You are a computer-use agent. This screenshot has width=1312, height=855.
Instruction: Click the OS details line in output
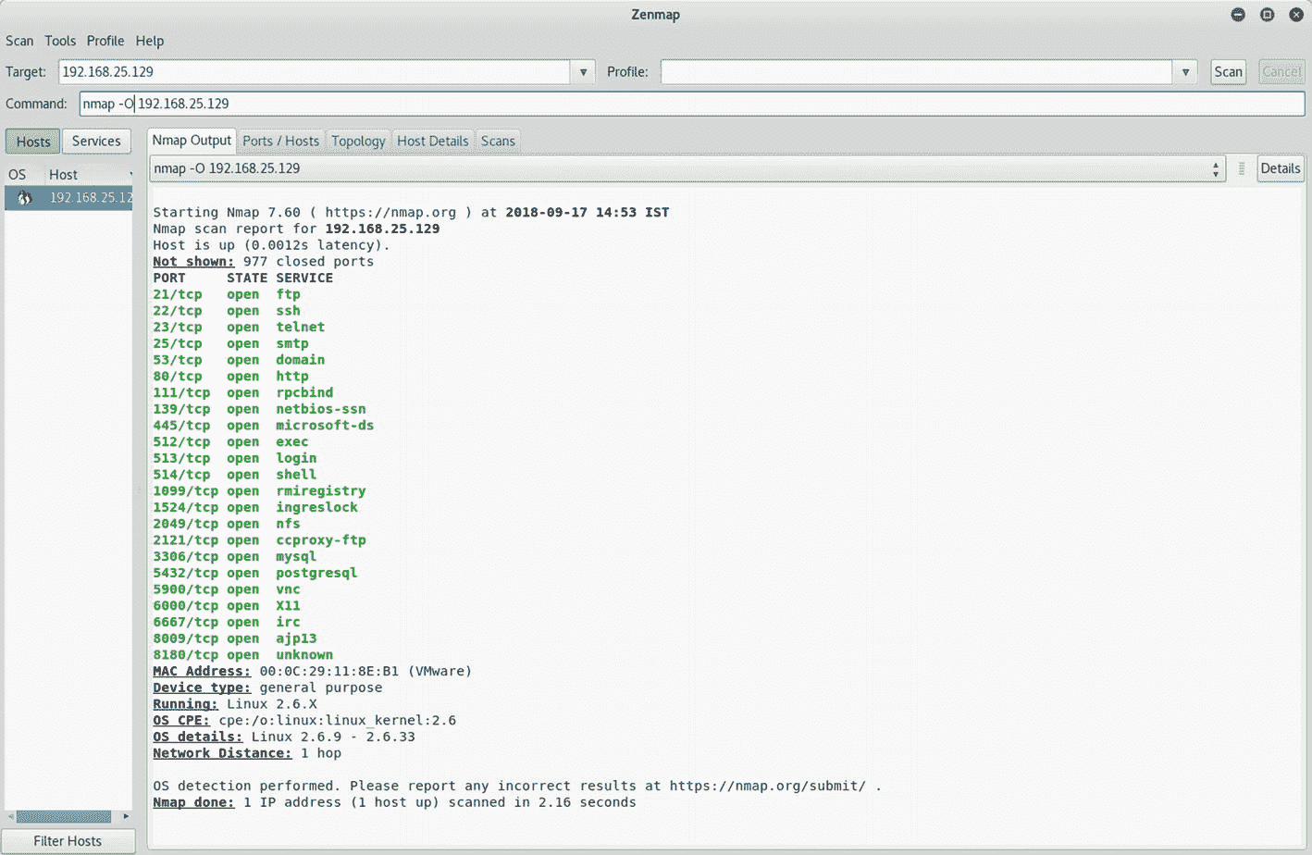click(x=284, y=737)
